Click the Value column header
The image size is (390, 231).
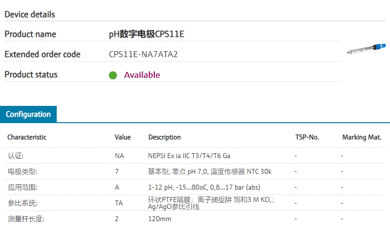[123, 137]
